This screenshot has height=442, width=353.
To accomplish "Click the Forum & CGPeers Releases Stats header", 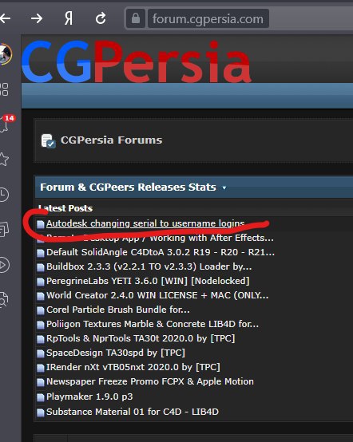I will pos(128,187).
